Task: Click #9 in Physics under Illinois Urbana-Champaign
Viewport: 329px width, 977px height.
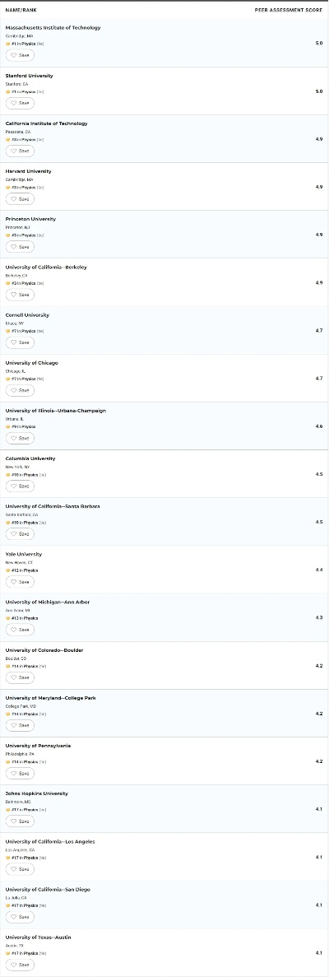Action: point(24,427)
